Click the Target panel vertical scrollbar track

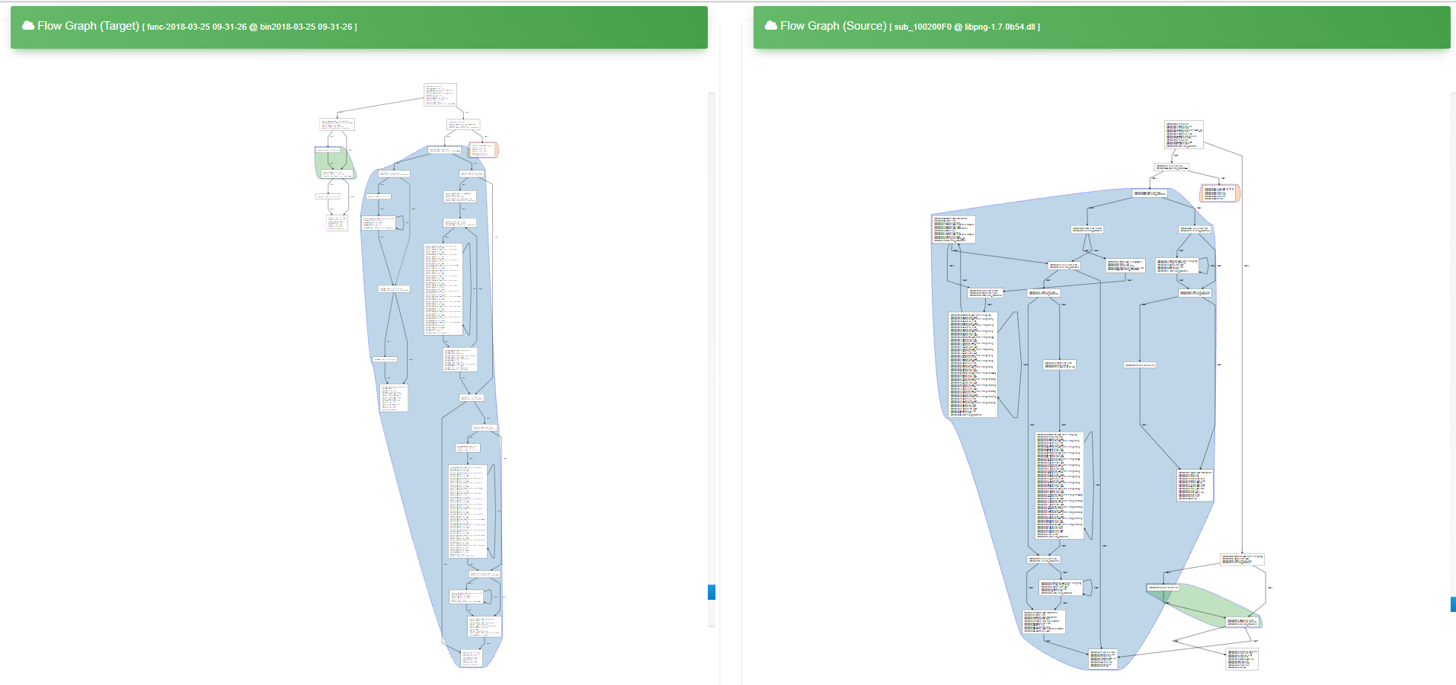(712, 359)
